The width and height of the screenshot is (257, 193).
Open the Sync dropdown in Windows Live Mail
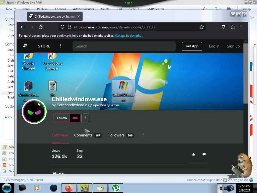135,9
